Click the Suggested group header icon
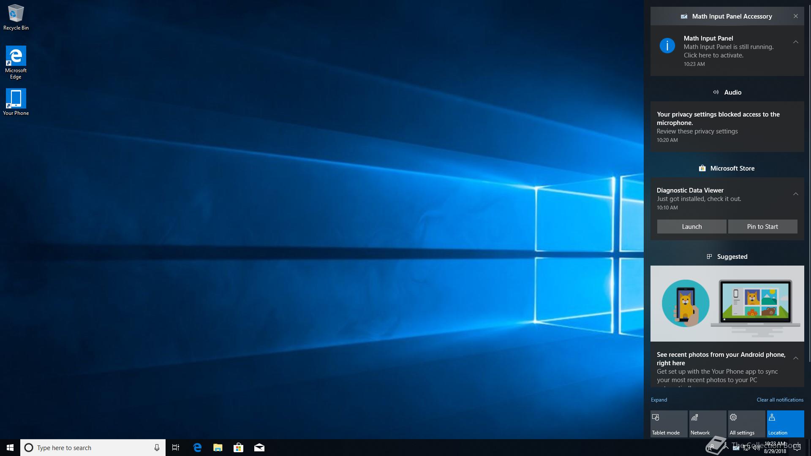The width and height of the screenshot is (811, 456). coord(709,256)
